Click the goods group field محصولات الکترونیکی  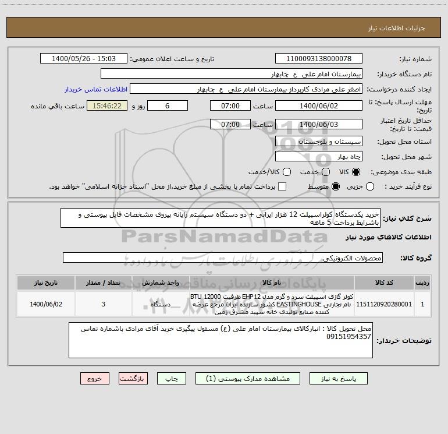point(223,257)
